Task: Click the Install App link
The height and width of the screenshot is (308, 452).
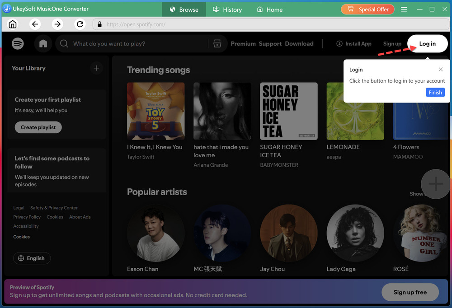Action: point(354,44)
